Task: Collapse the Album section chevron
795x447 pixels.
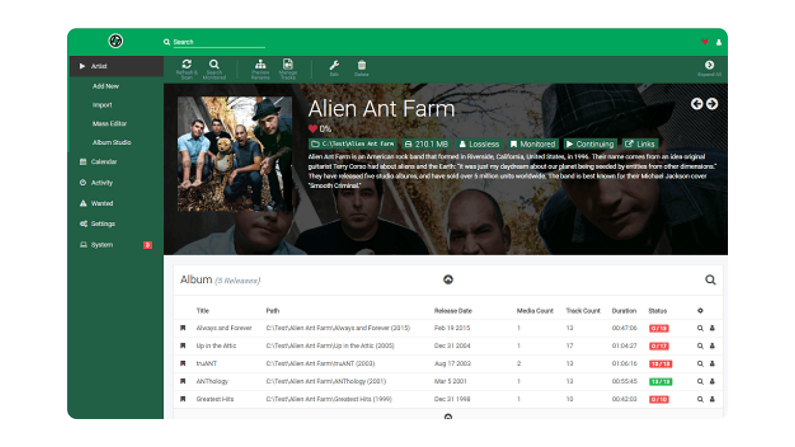Action: pyautogui.click(x=448, y=279)
